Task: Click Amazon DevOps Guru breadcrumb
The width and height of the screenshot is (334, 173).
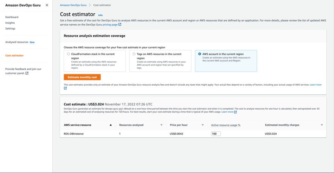Action: point(73,5)
